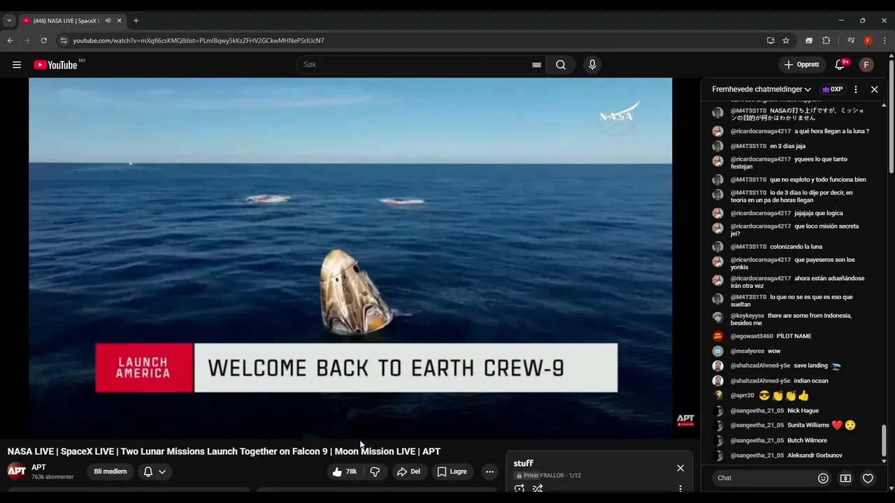This screenshot has width=895, height=503.
Task: Open the notifications bell
Action: [840, 65]
